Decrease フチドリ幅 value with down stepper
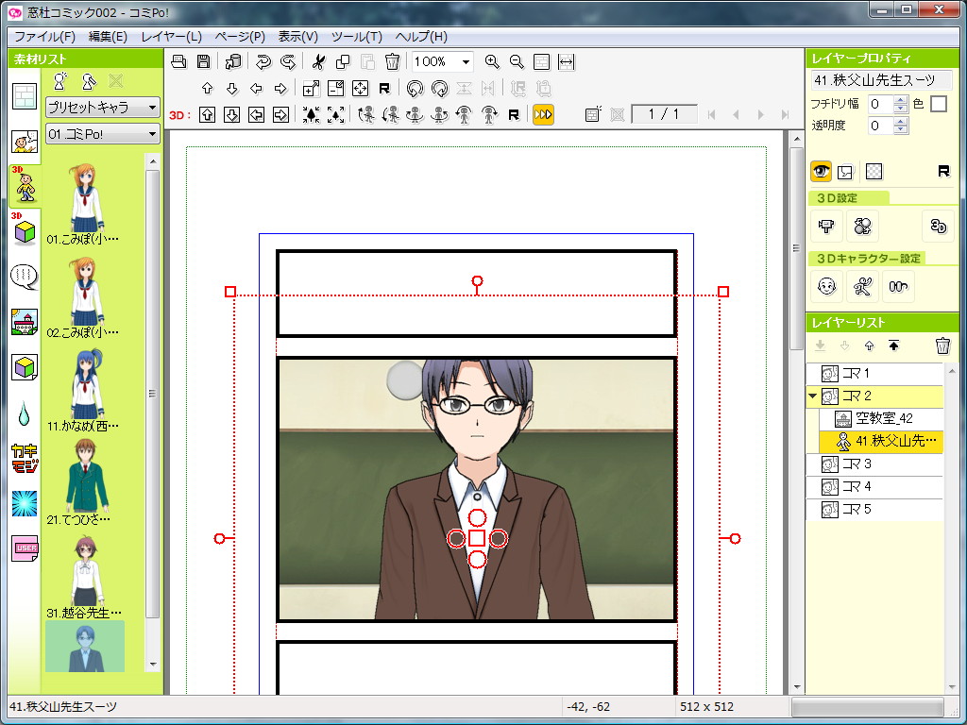The image size is (967, 725). pos(900,108)
